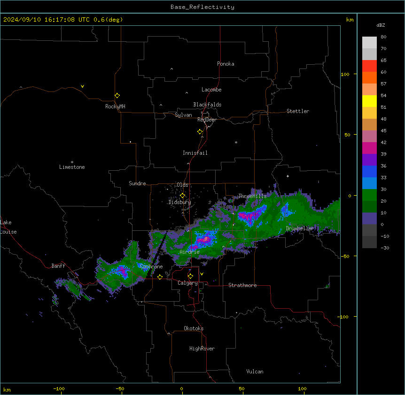Select the orange 60 dBZ legend swatch
Viewport: 405px width, 395px height.
click(x=369, y=77)
